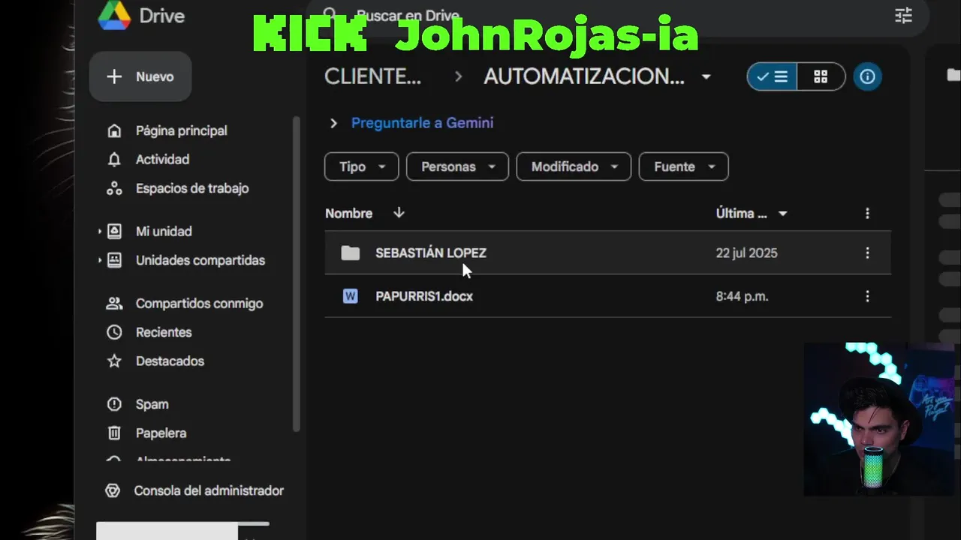Open column header more options
The image size is (961, 540).
[x=867, y=214]
